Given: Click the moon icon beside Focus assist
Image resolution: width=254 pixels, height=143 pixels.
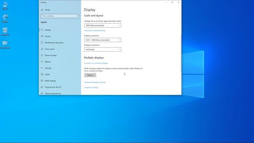Looking at the screenshot, I should tap(42, 49).
